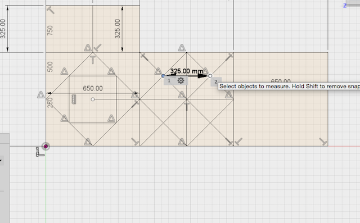Select the measure point label numbered 1
This screenshot has width=360, height=223.
click(169, 81)
